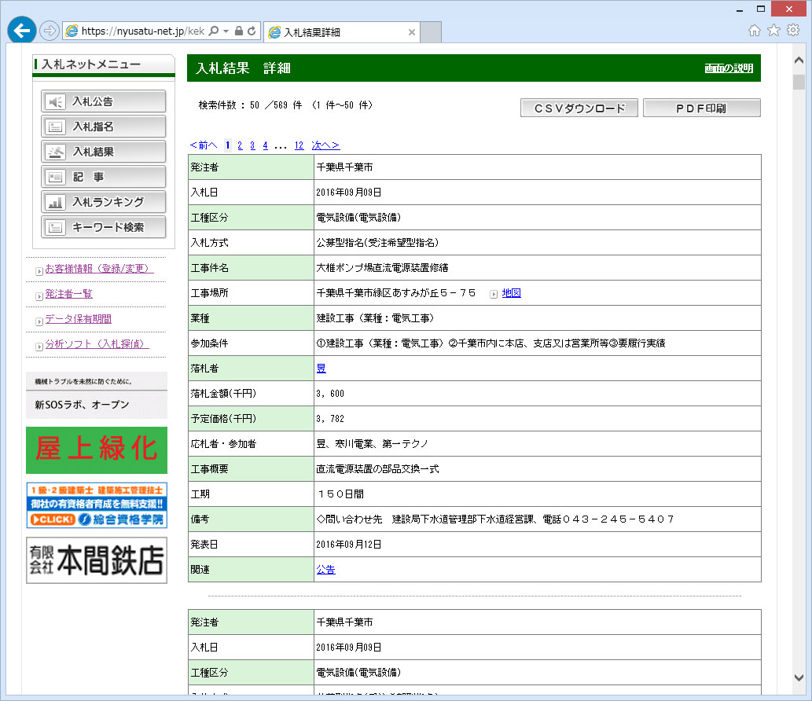Image resolution: width=812 pixels, height=701 pixels.
Task: Select the 工期 value １５０日間
Action: (340, 494)
